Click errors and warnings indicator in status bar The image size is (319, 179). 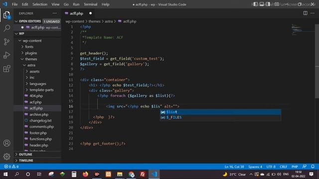11,167
